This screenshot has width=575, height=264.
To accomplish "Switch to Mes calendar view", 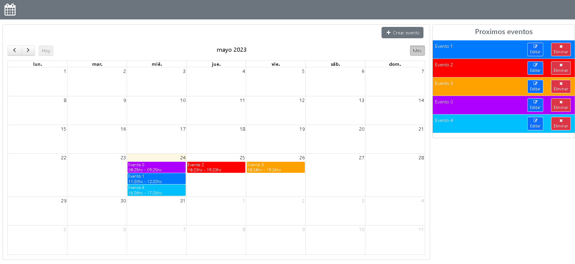I will coord(417,51).
